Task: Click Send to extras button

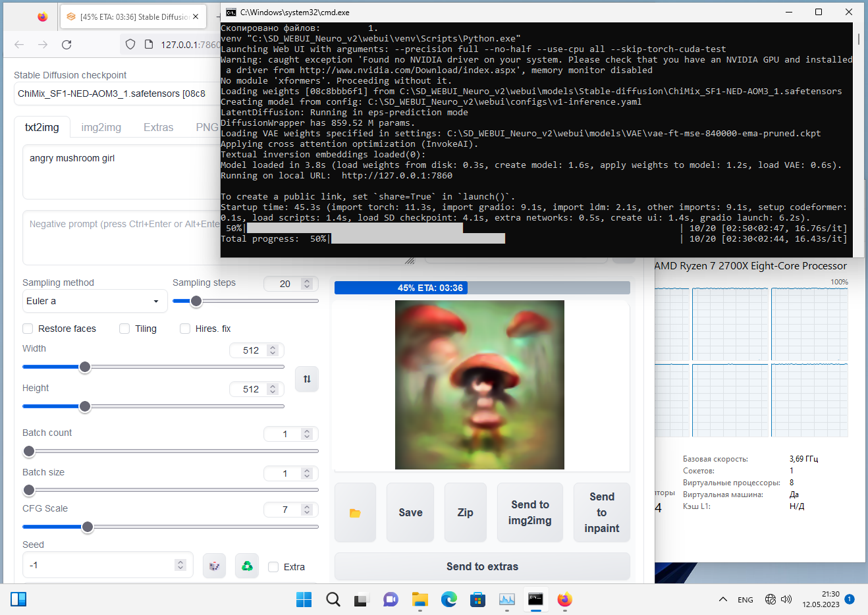Action: [x=482, y=566]
